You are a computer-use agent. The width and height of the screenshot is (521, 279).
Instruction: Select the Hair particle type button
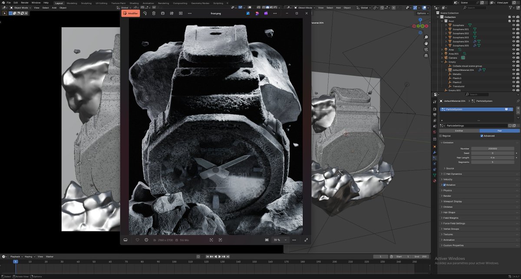[499, 131]
